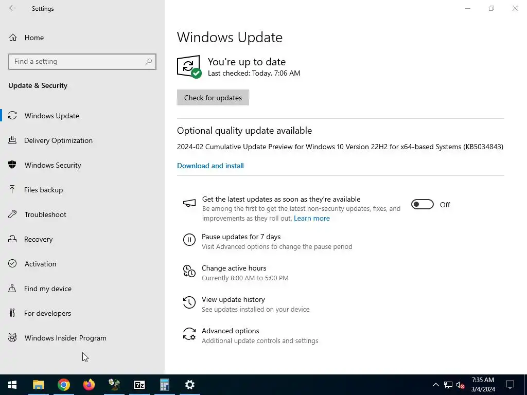Image resolution: width=527 pixels, height=395 pixels.
Task: Open Activation settings
Action: tap(82, 264)
